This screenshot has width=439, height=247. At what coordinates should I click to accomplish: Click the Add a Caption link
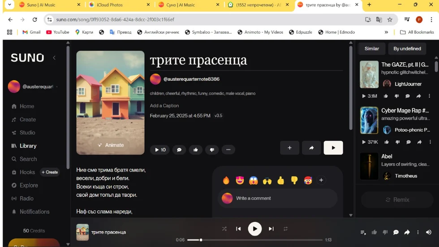[x=164, y=106]
